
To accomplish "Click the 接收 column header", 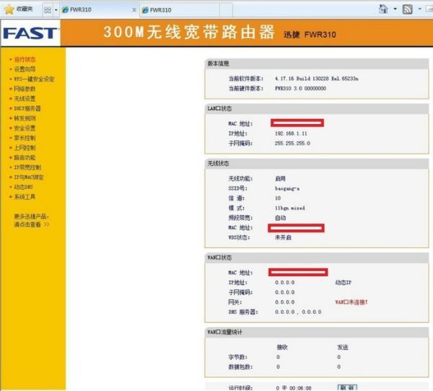I will coord(282,348).
